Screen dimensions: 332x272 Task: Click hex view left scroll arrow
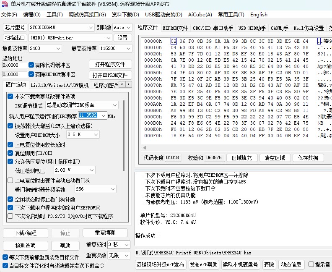click(x=145, y=148)
